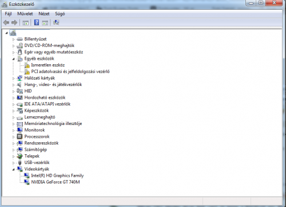Click the Egyéb eszközök category icon

pos(20,58)
